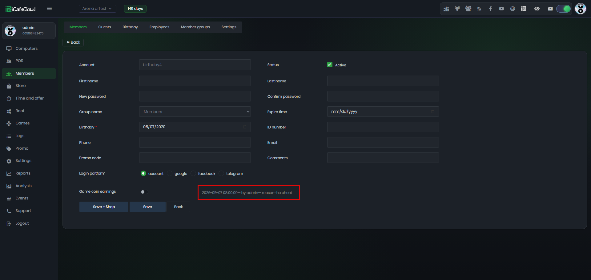This screenshot has height=280, width=591.
Task: Open the Settings tab in the top bar
Action: click(x=229, y=27)
